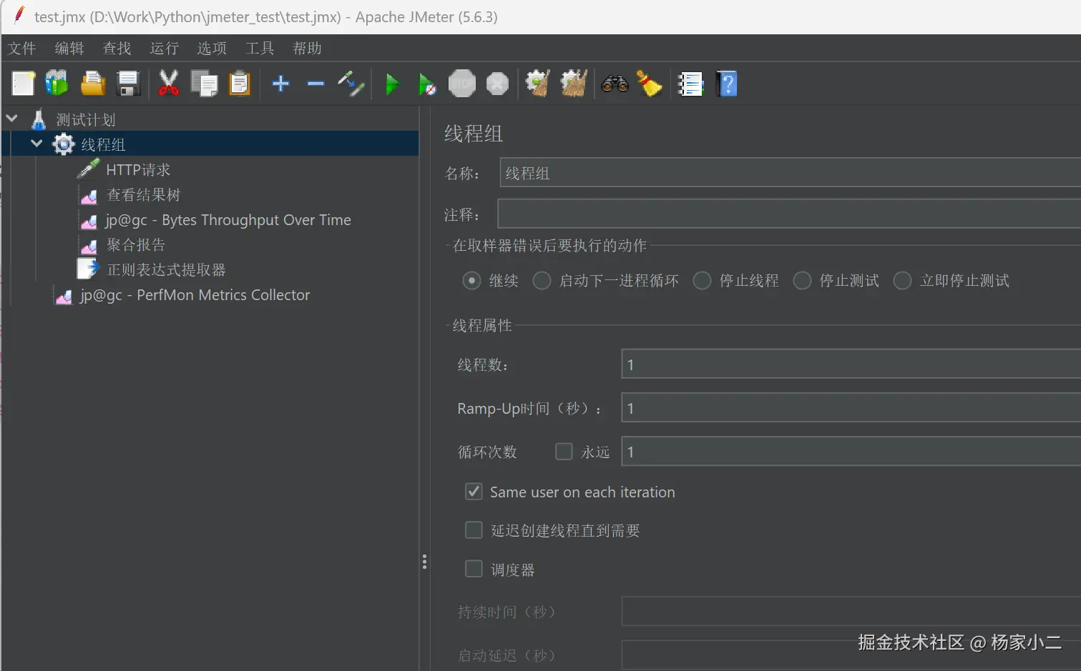Image resolution: width=1081 pixels, height=671 pixels.
Task: Click the 循环次数 value field
Action: pos(851,452)
